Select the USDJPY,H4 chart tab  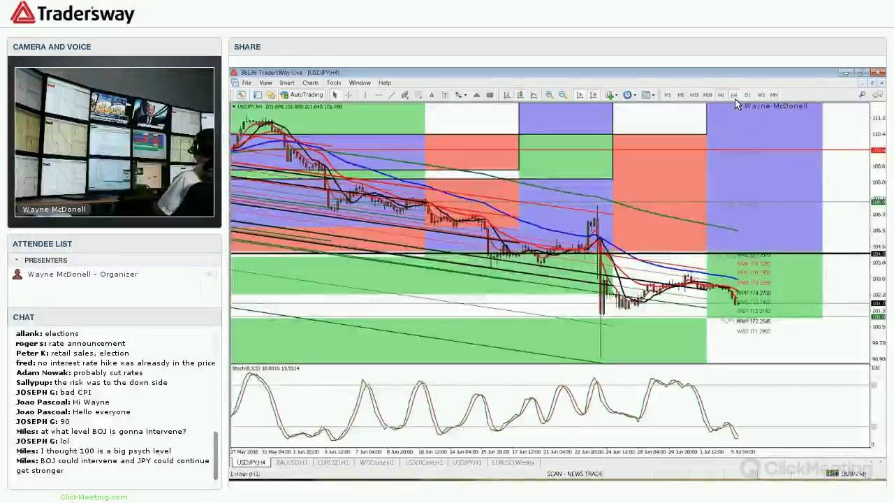point(251,462)
